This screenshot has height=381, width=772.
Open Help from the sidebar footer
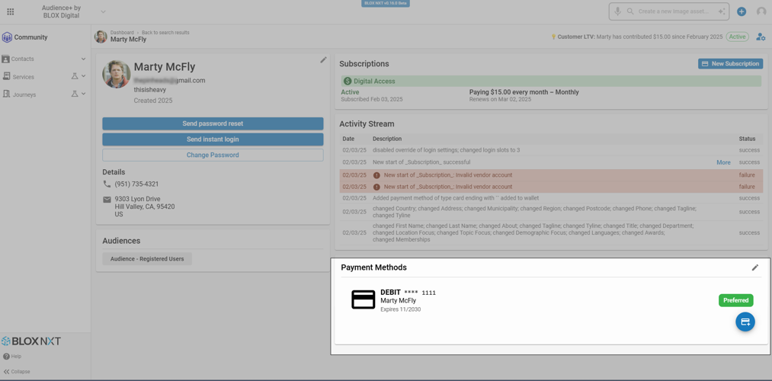[12, 357]
